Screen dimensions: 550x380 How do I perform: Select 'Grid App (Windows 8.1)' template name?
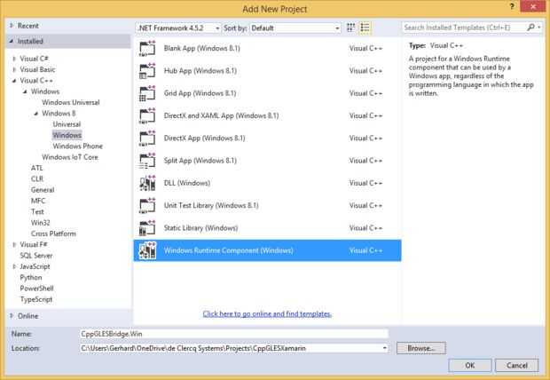click(200, 93)
